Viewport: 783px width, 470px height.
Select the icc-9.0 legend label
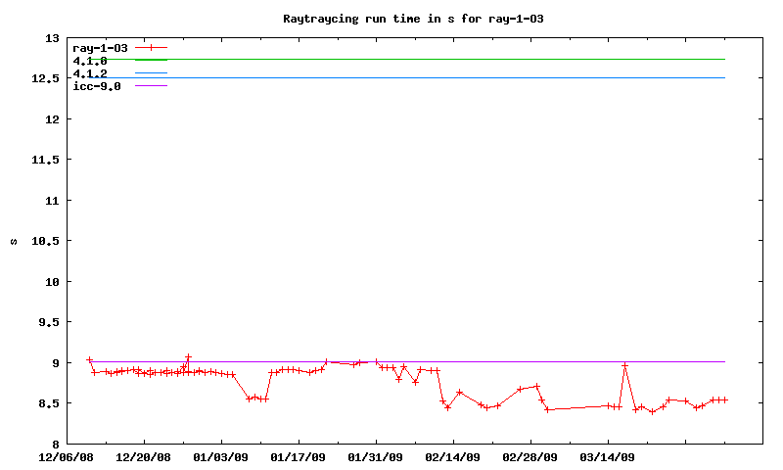pos(98,86)
